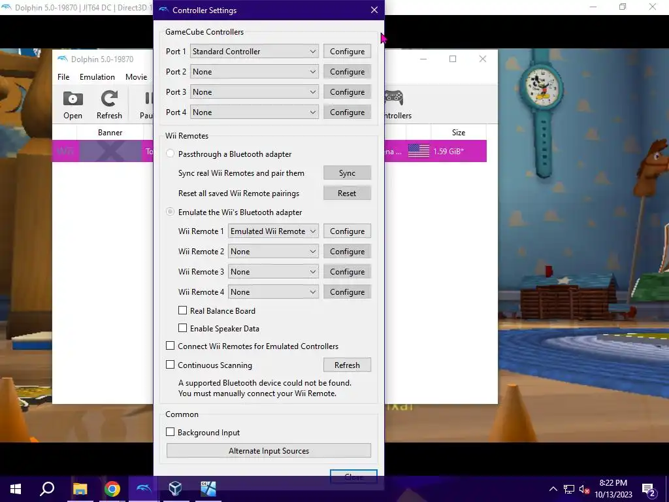Click Configure button for Wii Remote 4
The image size is (669, 502).
click(348, 292)
